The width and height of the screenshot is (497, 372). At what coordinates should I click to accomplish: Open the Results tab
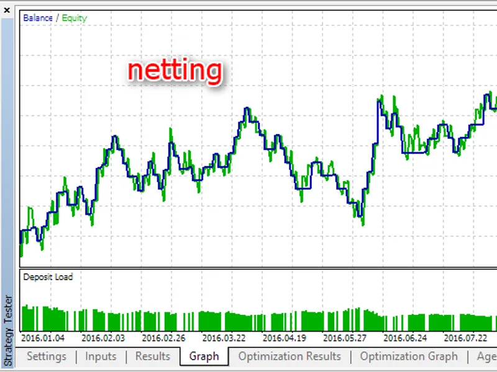pyautogui.click(x=153, y=356)
